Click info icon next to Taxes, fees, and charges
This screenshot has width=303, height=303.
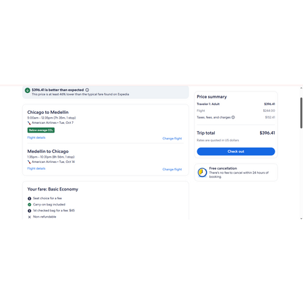233,117
